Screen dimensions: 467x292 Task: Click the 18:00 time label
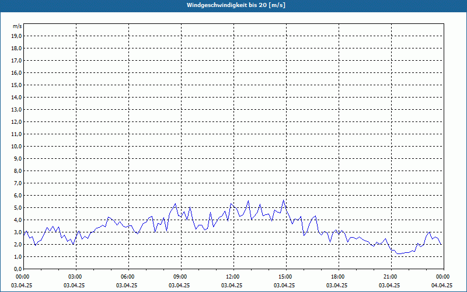click(339, 277)
